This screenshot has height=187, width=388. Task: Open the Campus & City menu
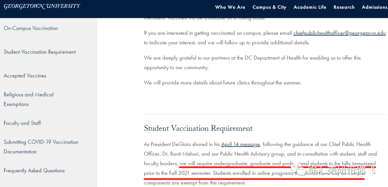click(x=269, y=7)
